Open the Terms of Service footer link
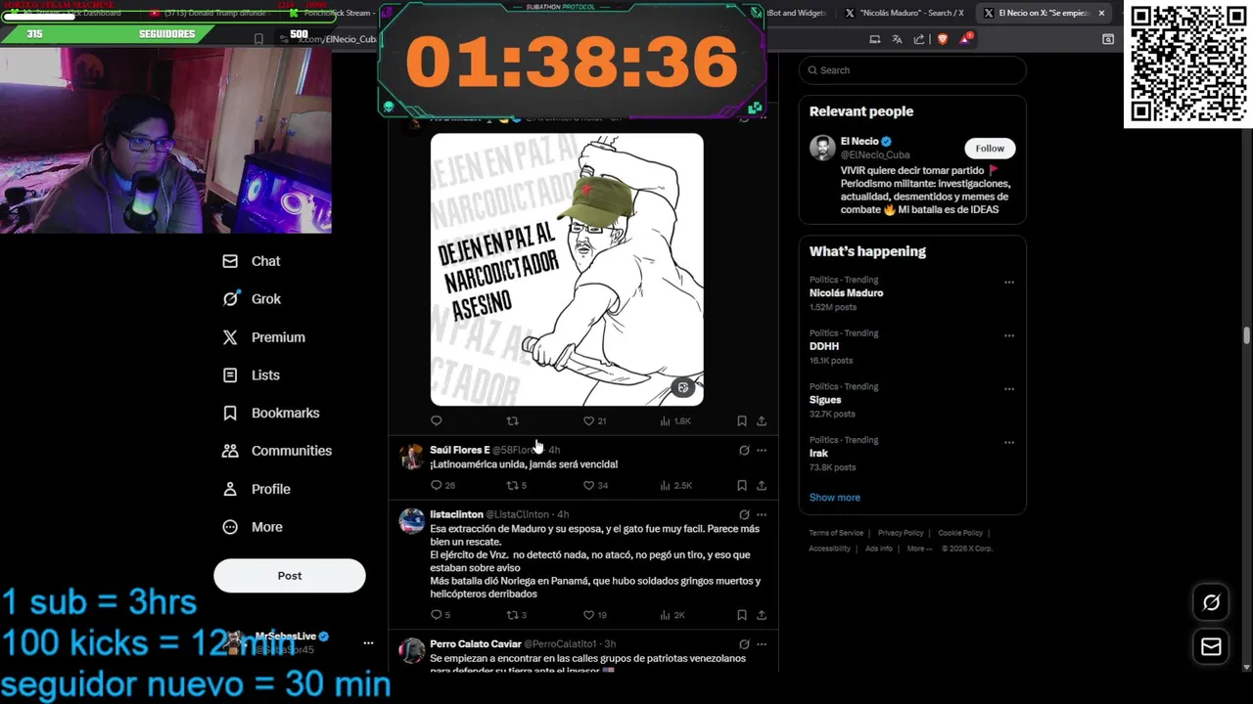1253x704 pixels. [x=836, y=533]
